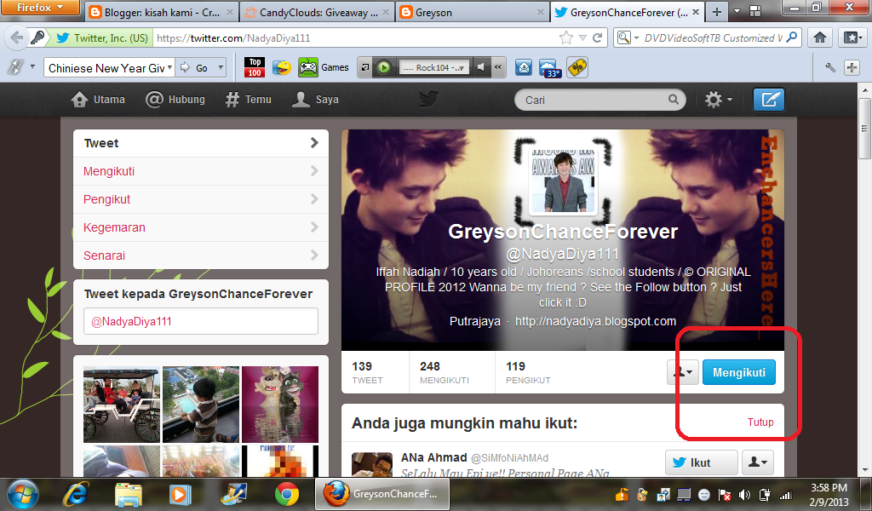Open the weather 33° toolbar icon
Screen dimensions: 872x511
pyautogui.click(x=549, y=68)
